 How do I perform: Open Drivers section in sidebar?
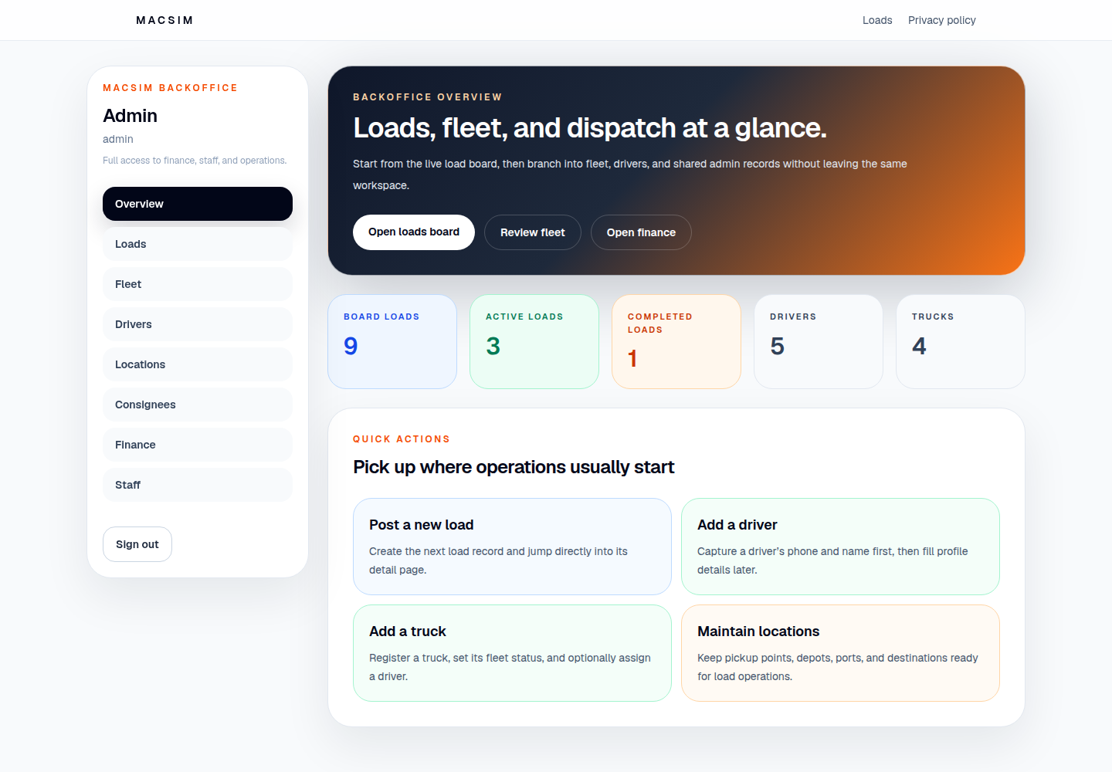click(198, 324)
